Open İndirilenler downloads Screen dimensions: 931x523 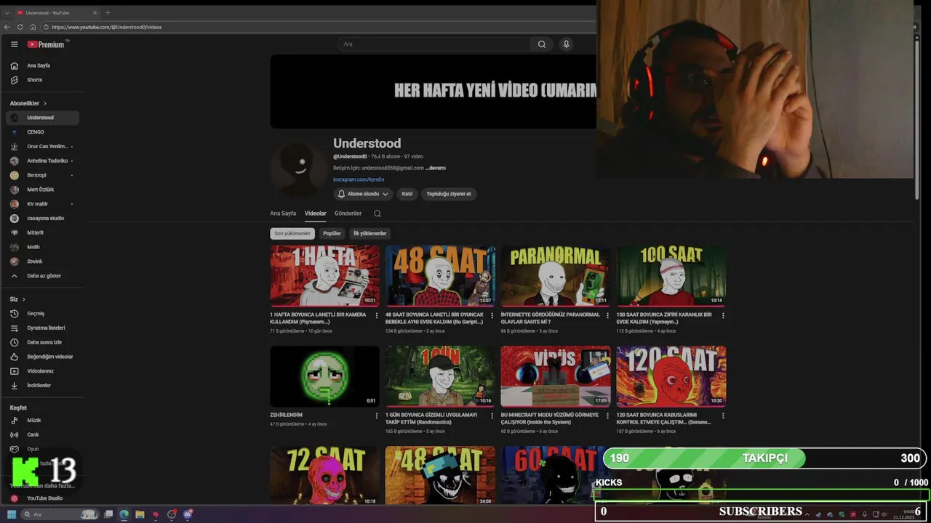point(43,385)
